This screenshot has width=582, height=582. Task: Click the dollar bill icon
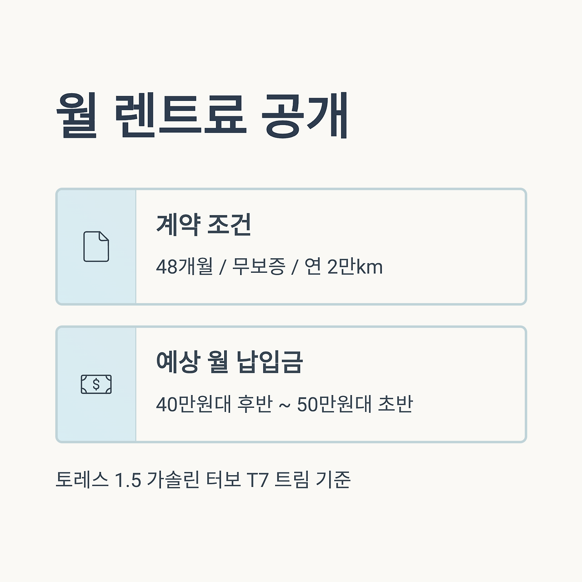click(96, 384)
